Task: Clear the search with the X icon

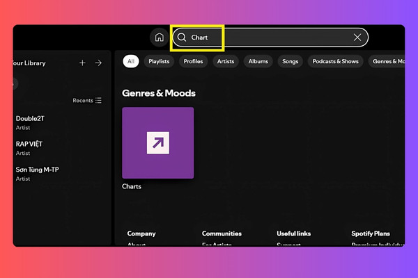Action: click(357, 38)
